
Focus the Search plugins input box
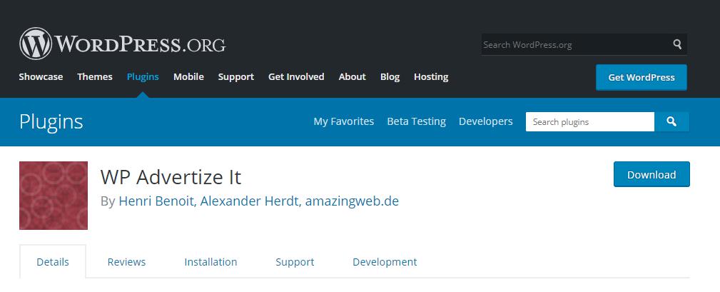point(589,122)
